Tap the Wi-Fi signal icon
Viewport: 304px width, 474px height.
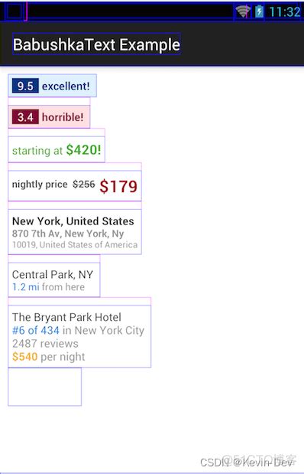coord(243,11)
